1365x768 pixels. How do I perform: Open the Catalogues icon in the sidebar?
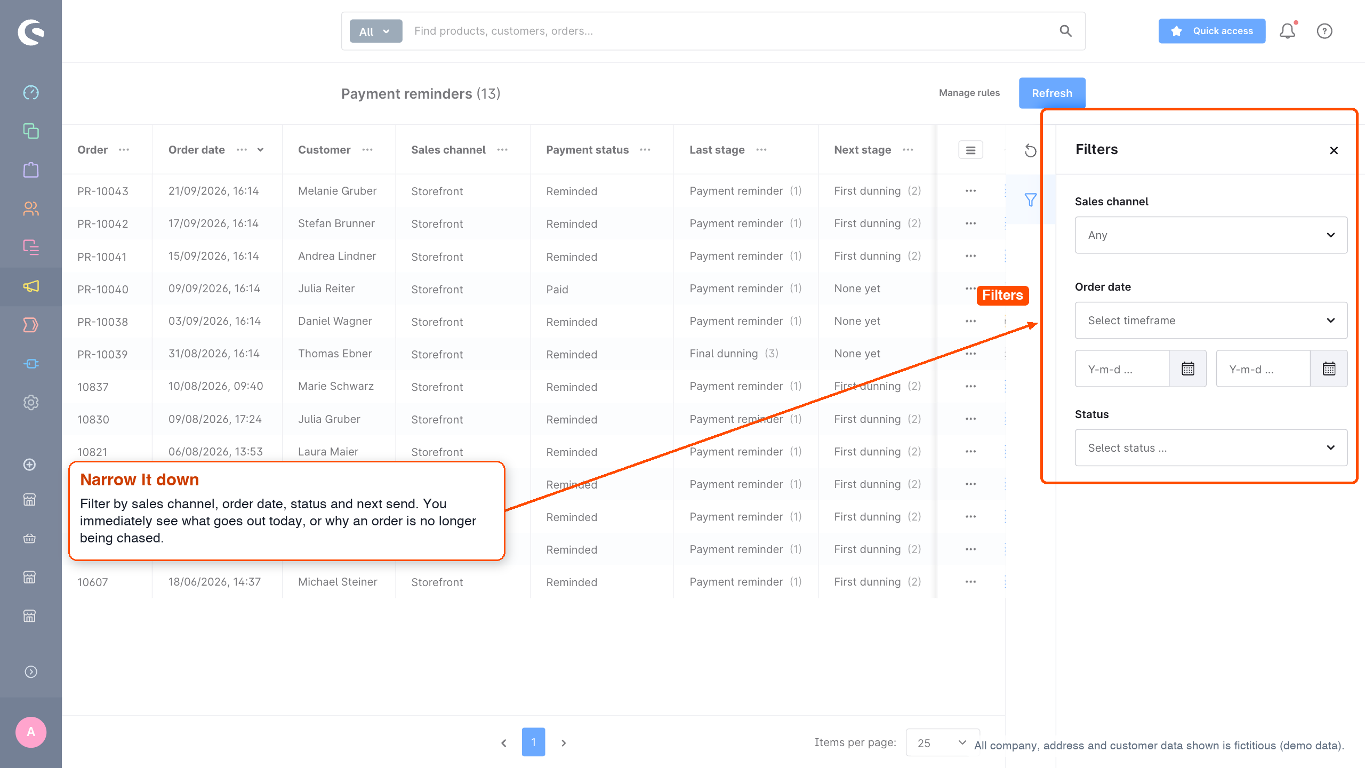point(31,131)
